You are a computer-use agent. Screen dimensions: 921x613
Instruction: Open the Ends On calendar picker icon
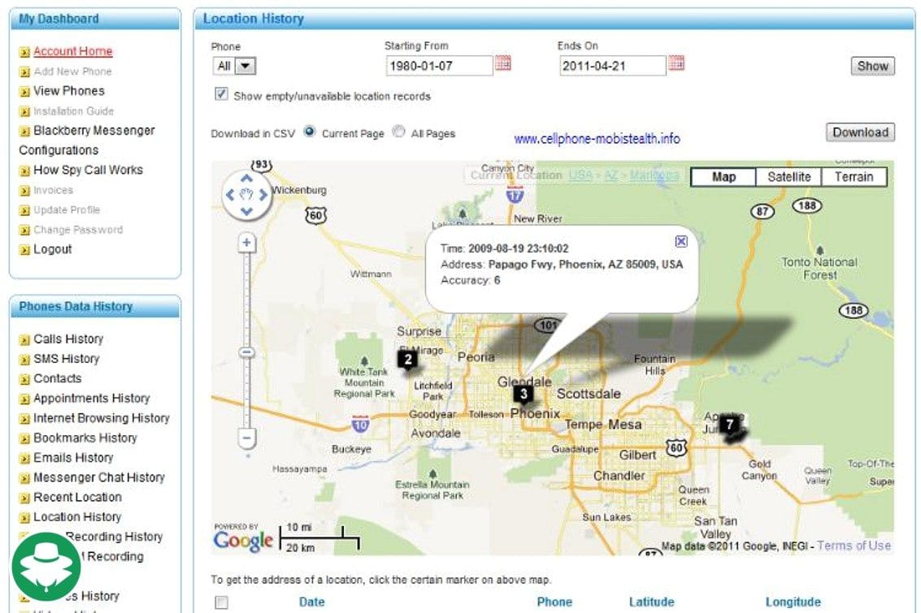pyautogui.click(x=676, y=64)
